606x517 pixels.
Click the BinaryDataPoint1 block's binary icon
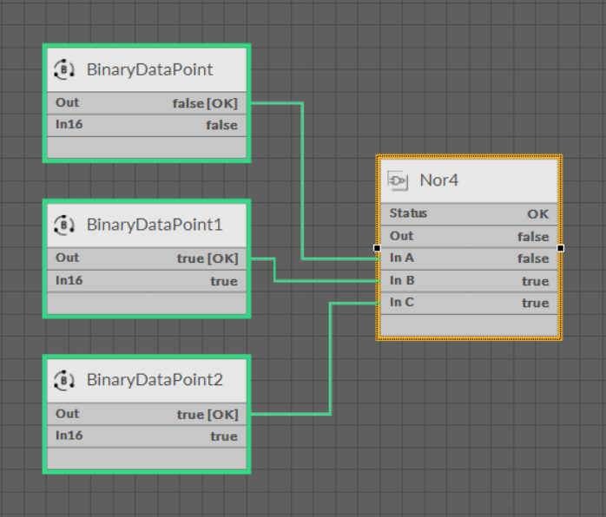pos(64,225)
